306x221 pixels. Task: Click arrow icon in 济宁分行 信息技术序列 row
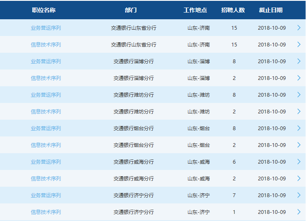point(299,212)
